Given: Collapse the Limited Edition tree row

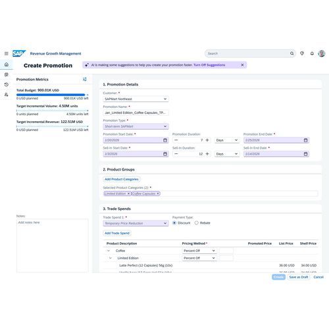Looking at the screenshot, I should tap(111, 258).
